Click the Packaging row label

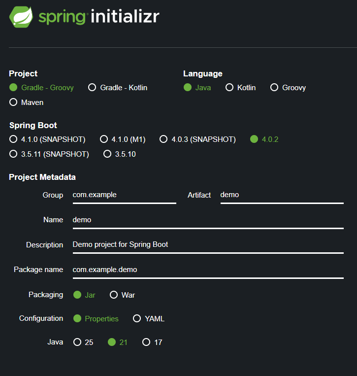(x=46, y=295)
